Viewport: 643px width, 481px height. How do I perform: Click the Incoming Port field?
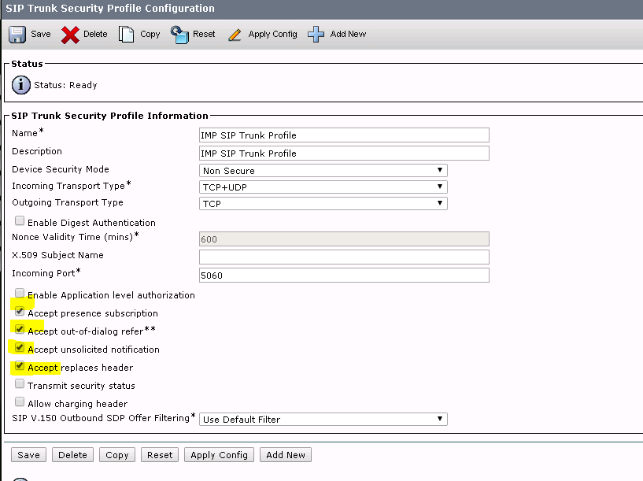click(x=344, y=276)
